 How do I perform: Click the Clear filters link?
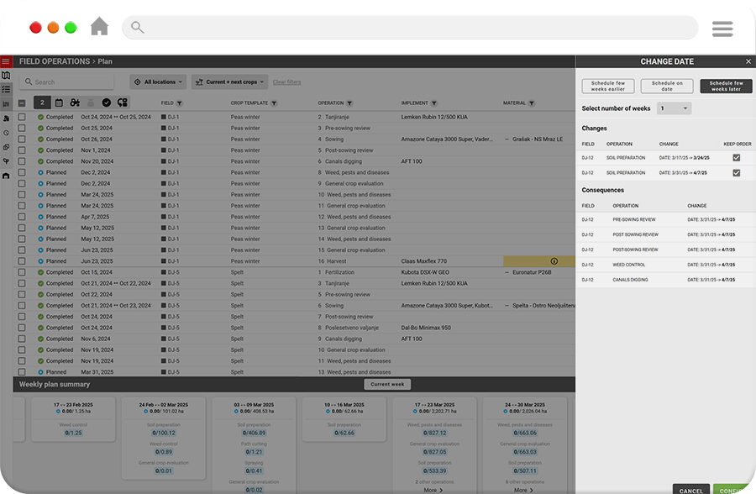tap(287, 82)
